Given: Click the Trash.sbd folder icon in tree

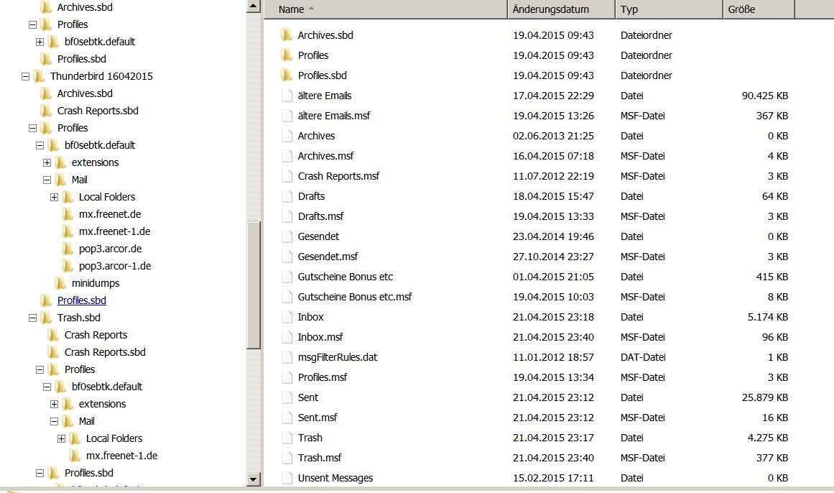Looking at the screenshot, I should [46, 318].
